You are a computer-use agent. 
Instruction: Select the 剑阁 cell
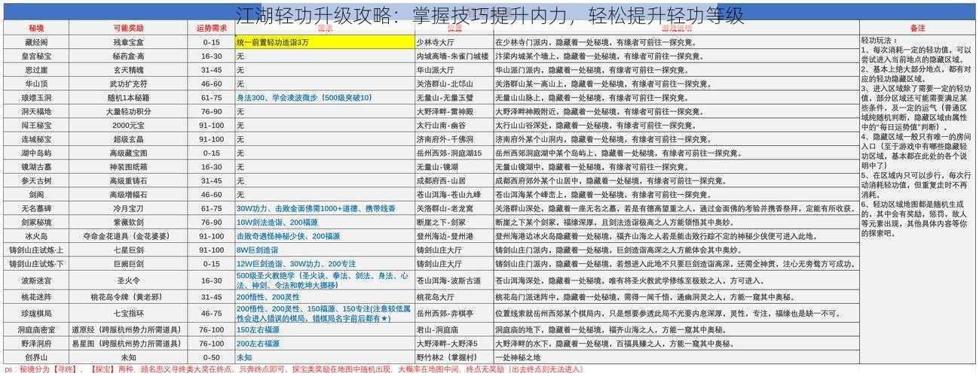[x=37, y=194]
